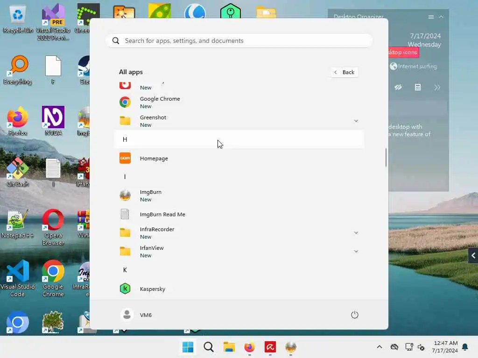
Task: Open taskbar clock showing 12:47 AM
Action: [445, 347]
